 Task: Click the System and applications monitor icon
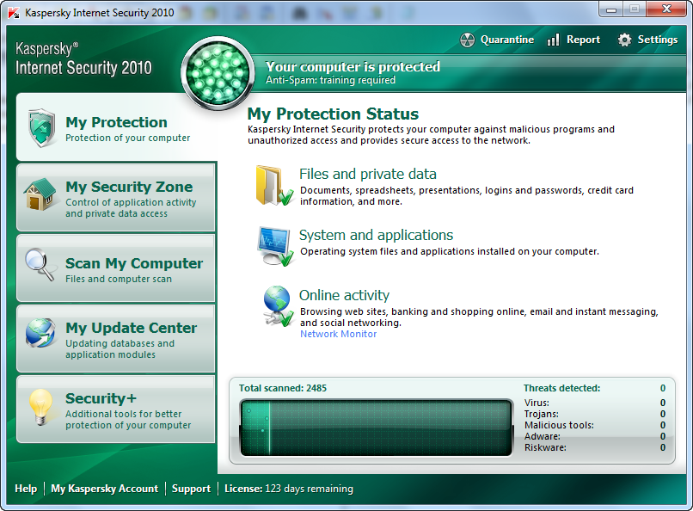pos(274,245)
